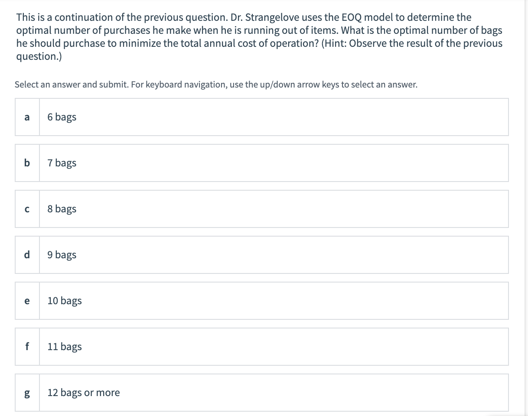Pick the '12 bags or more' option

[84, 393]
